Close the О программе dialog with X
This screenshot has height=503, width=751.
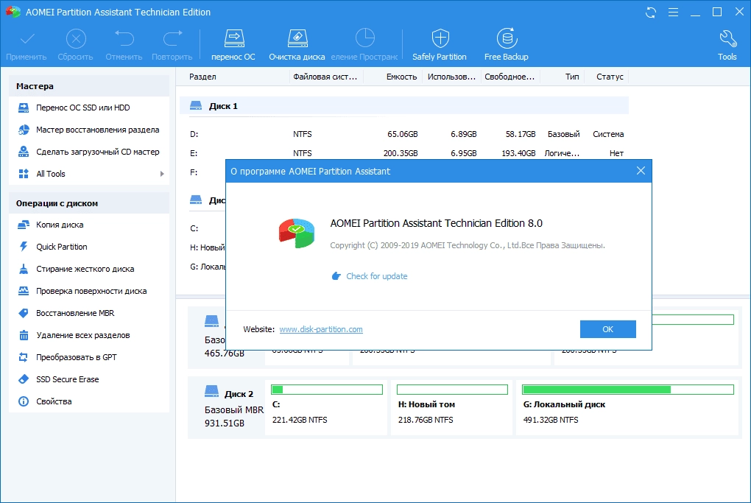coord(641,171)
